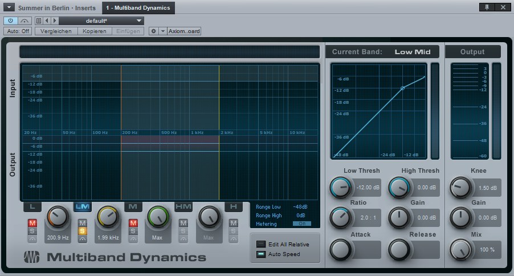Click the plugin bypass curve icon

click(25, 21)
